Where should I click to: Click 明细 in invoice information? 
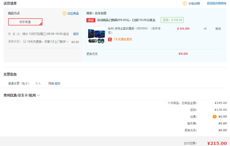coord(51,84)
